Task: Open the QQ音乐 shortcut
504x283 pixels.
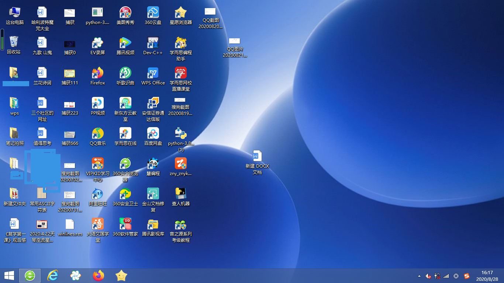Action: pyautogui.click(x=97, y=137)
